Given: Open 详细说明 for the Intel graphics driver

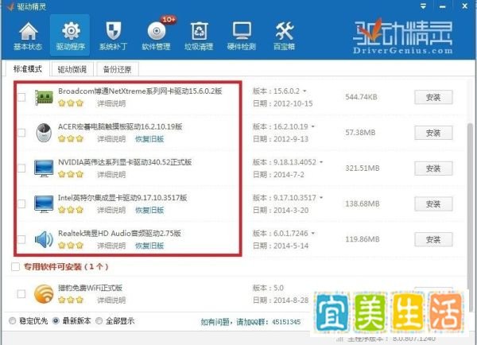Looking at the screenshot, I should coord(111,210).
